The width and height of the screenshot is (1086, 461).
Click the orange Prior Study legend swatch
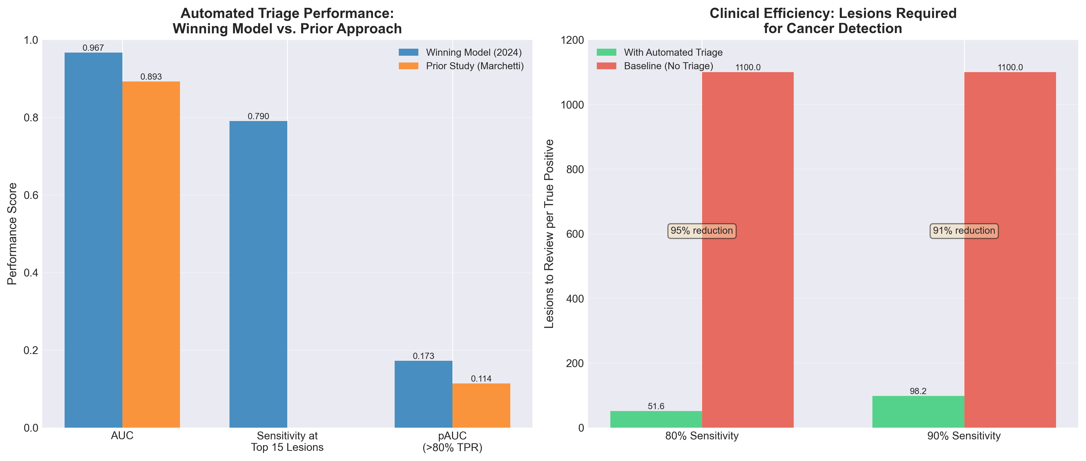pyautogui.click(x=408, y=66)
